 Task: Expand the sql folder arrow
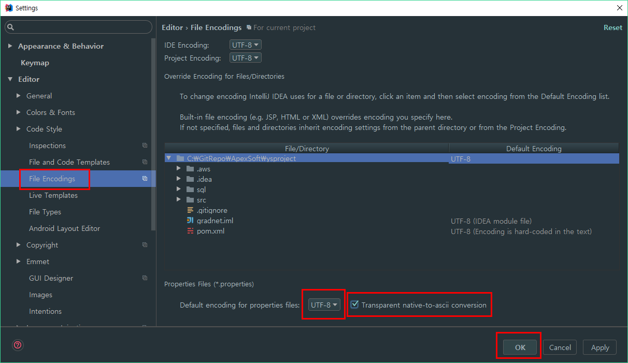179,190
